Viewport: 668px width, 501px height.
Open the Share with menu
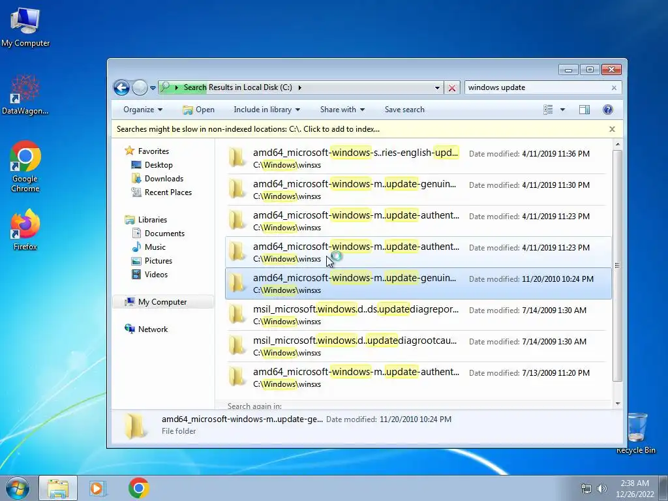(342, 110)
